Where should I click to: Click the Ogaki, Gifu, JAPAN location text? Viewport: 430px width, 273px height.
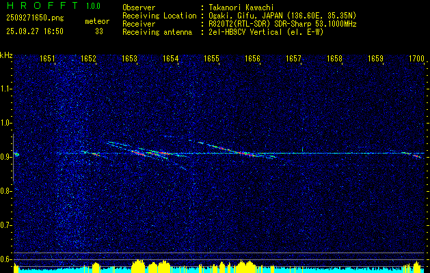(282, 16)
